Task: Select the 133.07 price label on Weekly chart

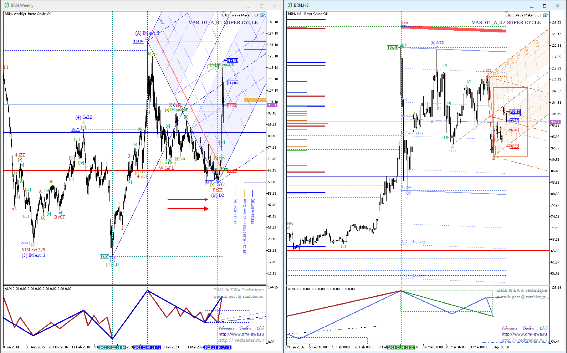Action: 138,41
